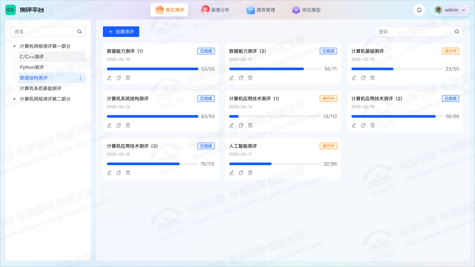Screen dimensions: 475x267
Task: Click trash icon on 计算机应用技术测评（2）card
Action: [373, 125]
